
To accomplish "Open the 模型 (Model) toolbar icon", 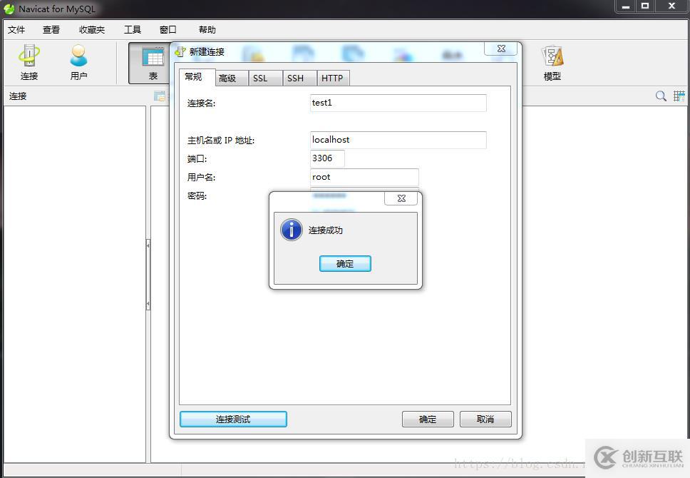I will click(552, 62).
